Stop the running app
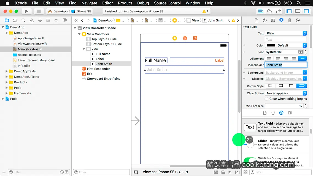Screen dimensions: 313x176 pyautogui.click(x=39, y=11)
